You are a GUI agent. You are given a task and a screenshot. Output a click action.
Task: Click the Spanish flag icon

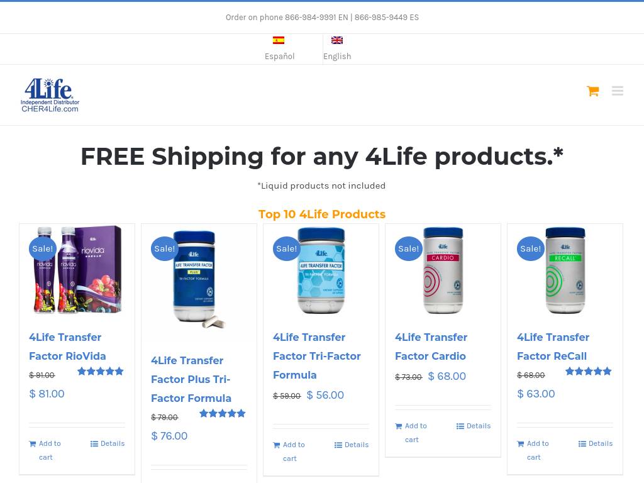pyautogui.click(x=279, y=40)
